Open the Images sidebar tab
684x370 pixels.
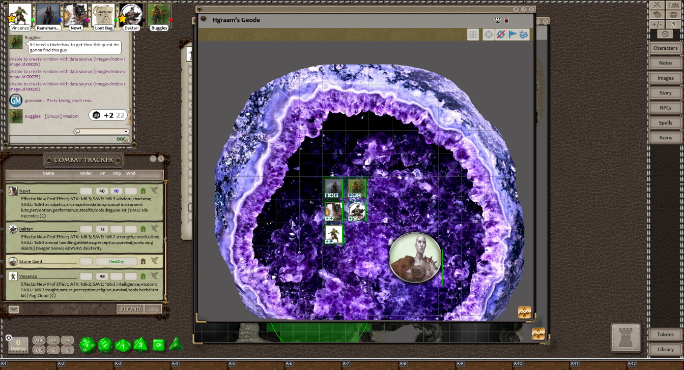(665, 78)
